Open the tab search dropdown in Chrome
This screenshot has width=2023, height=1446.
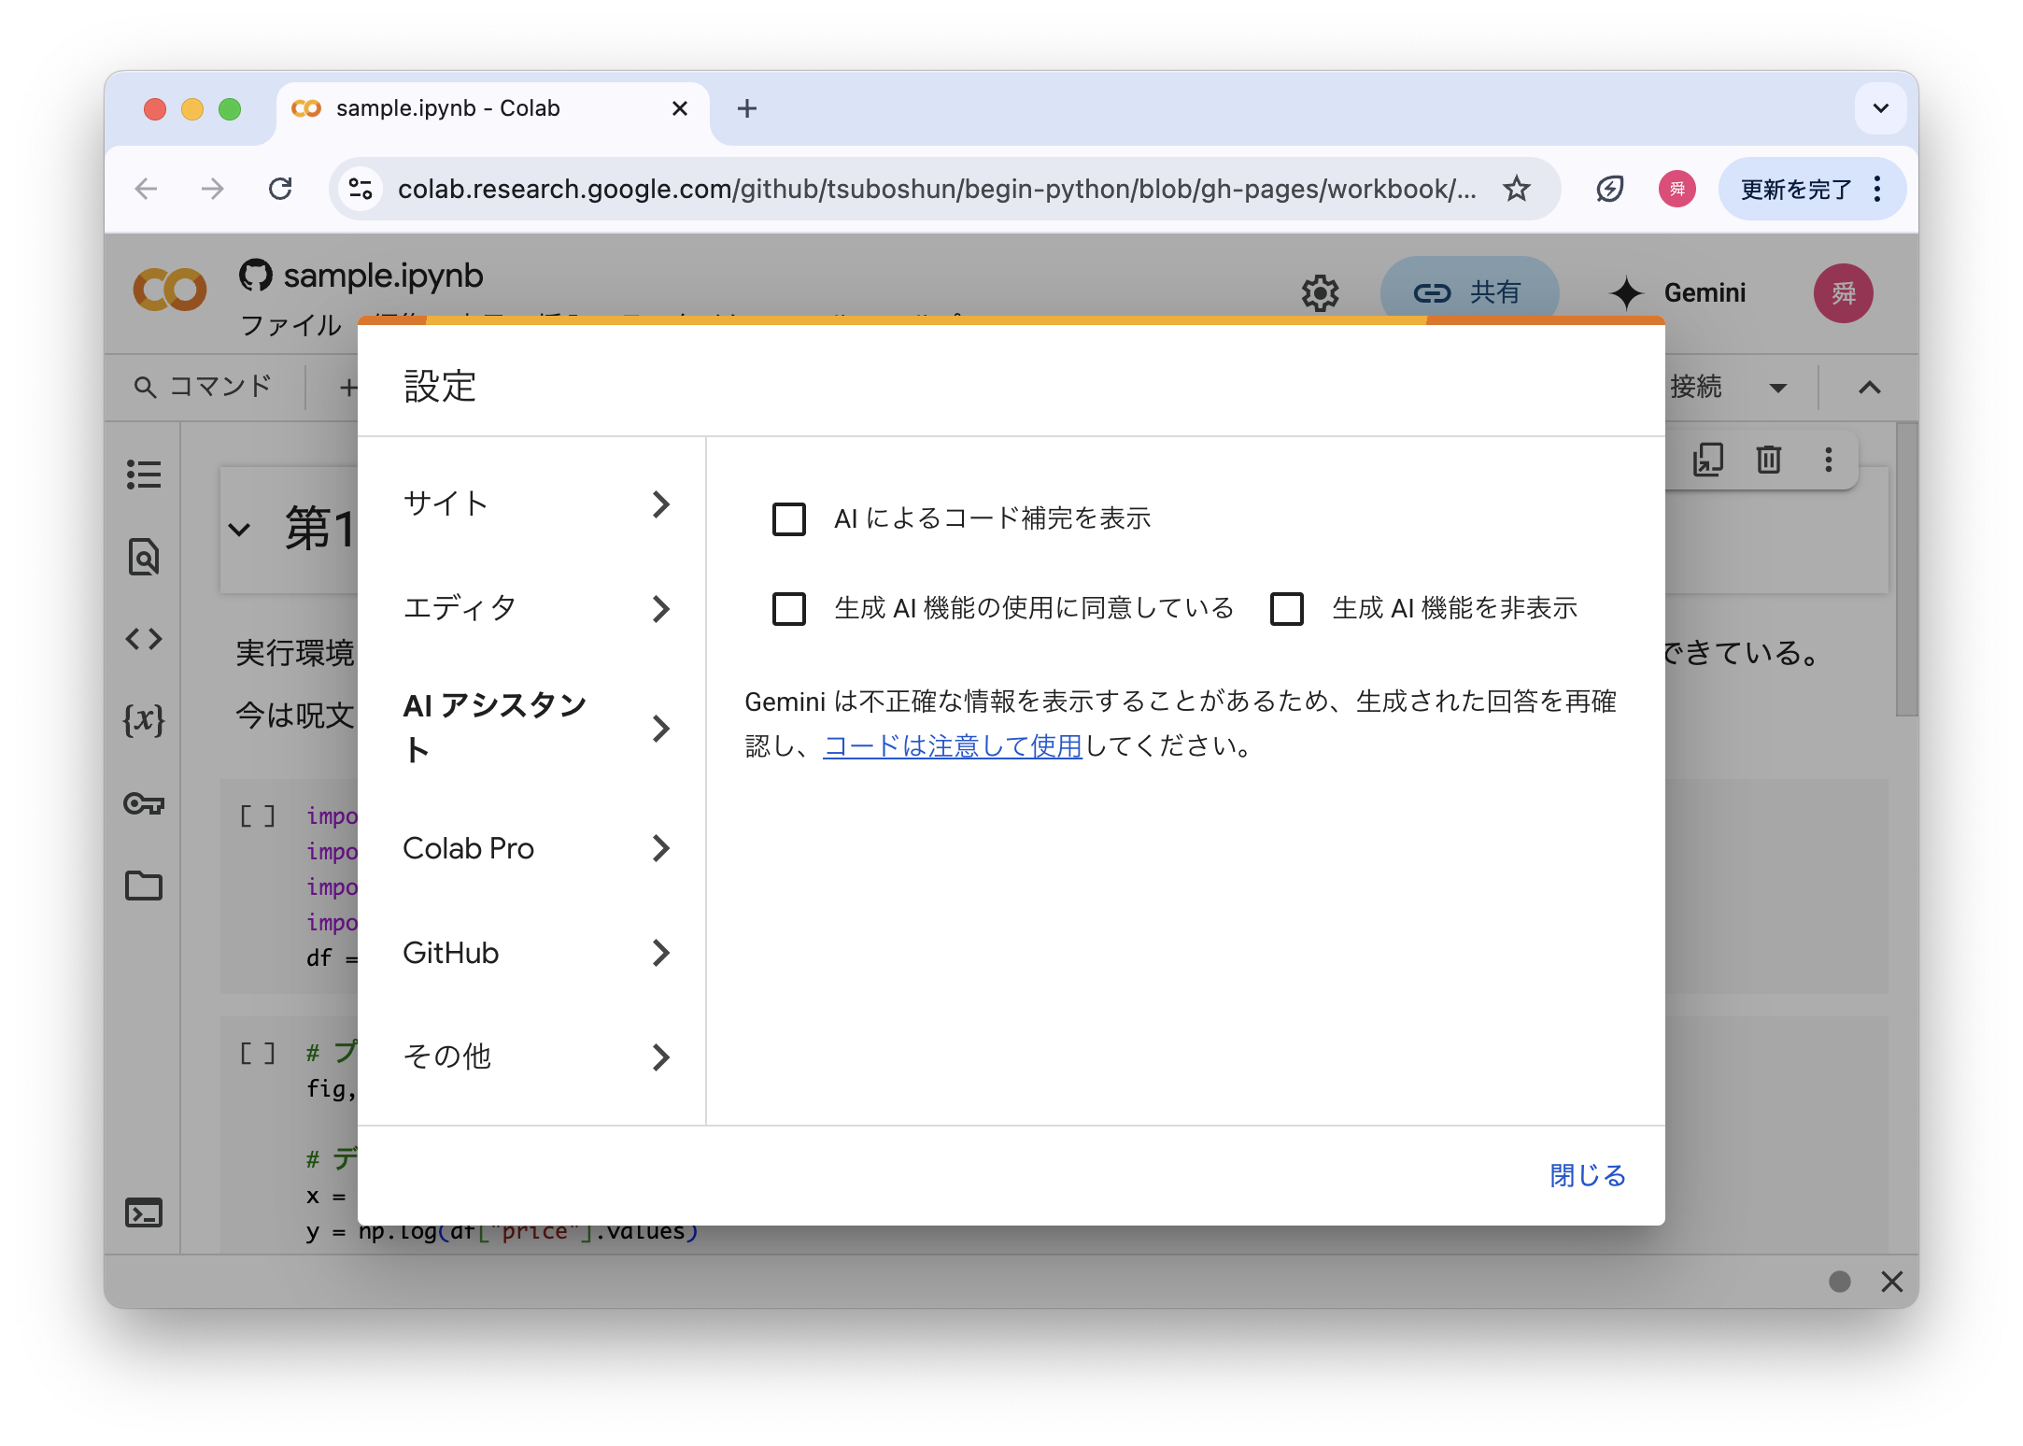coord(1881,108)
